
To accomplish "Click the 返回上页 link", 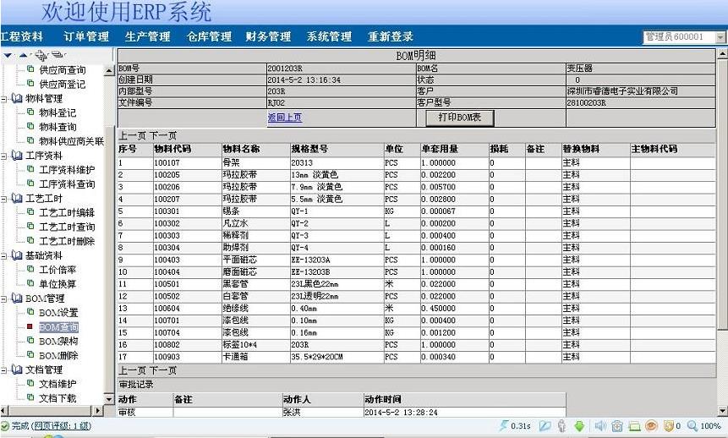I will 284,118.
